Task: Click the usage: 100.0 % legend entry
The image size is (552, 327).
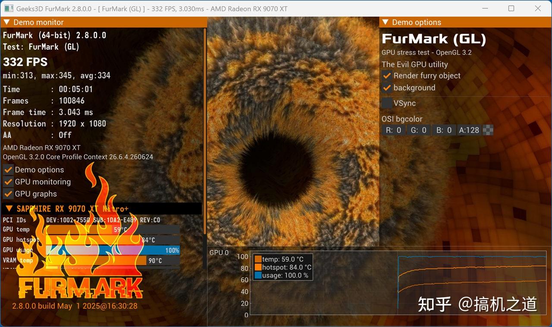Action: (281, 276)
